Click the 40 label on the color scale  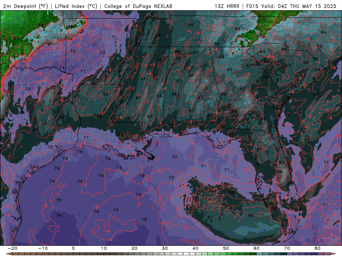[195, 248]
